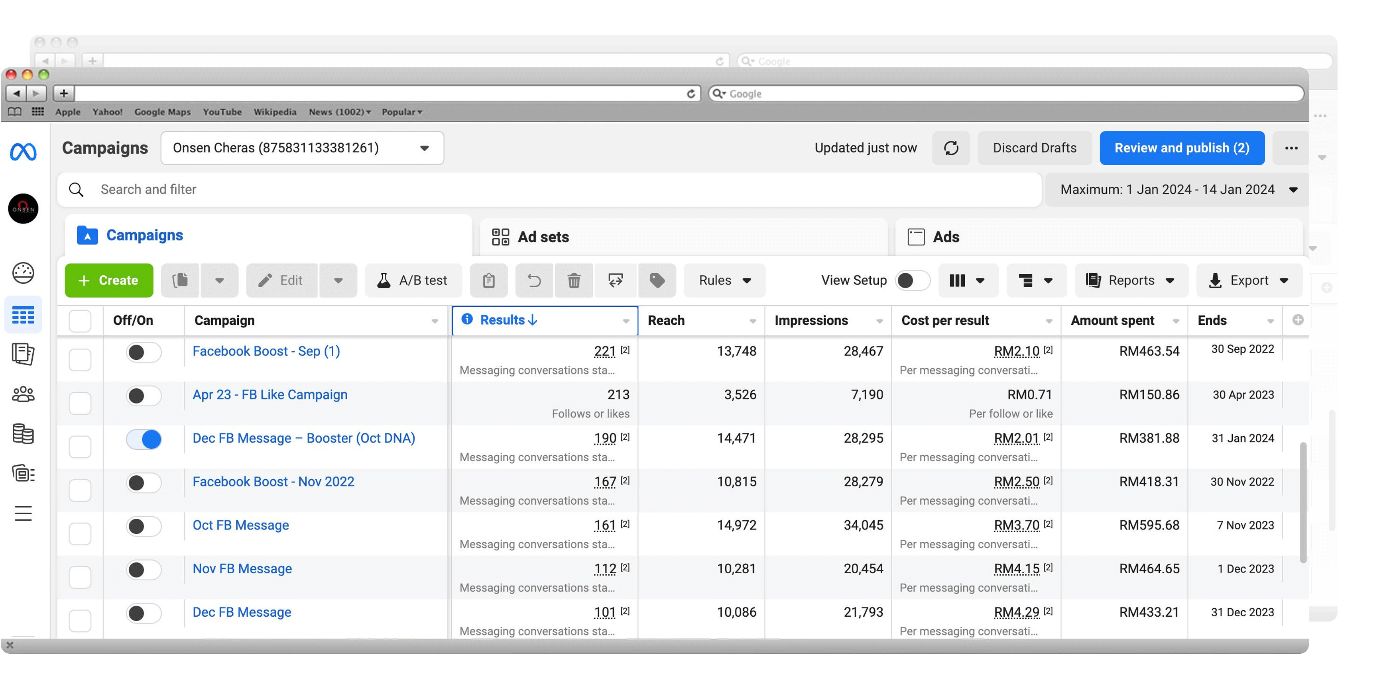This screenshot has width=1383, height=688.
Task: Open Popular bookmarks menu
Action: [x=401, y=112]
